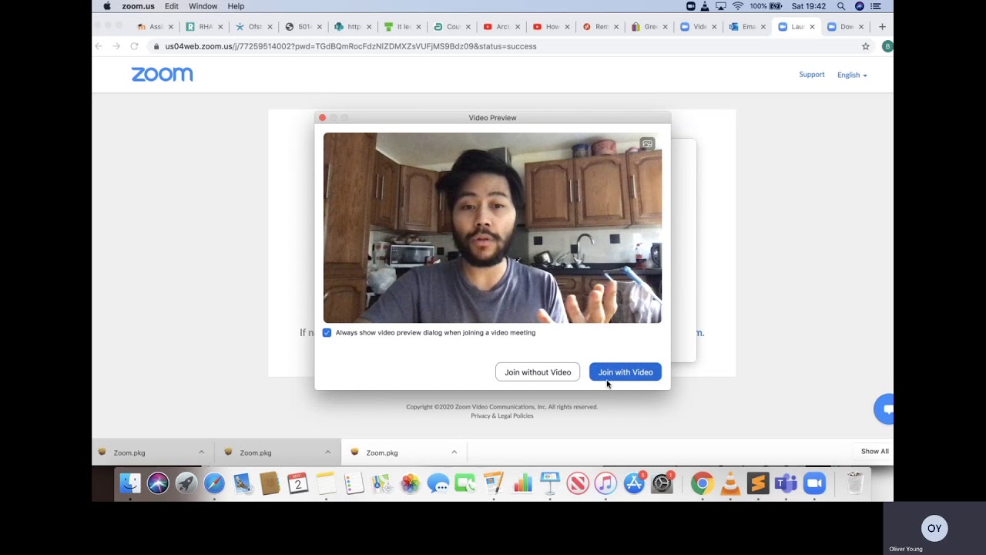Viewport: 986px width, 555px height.
Task: Open the Help menu
Action: (x=236, y=6)
